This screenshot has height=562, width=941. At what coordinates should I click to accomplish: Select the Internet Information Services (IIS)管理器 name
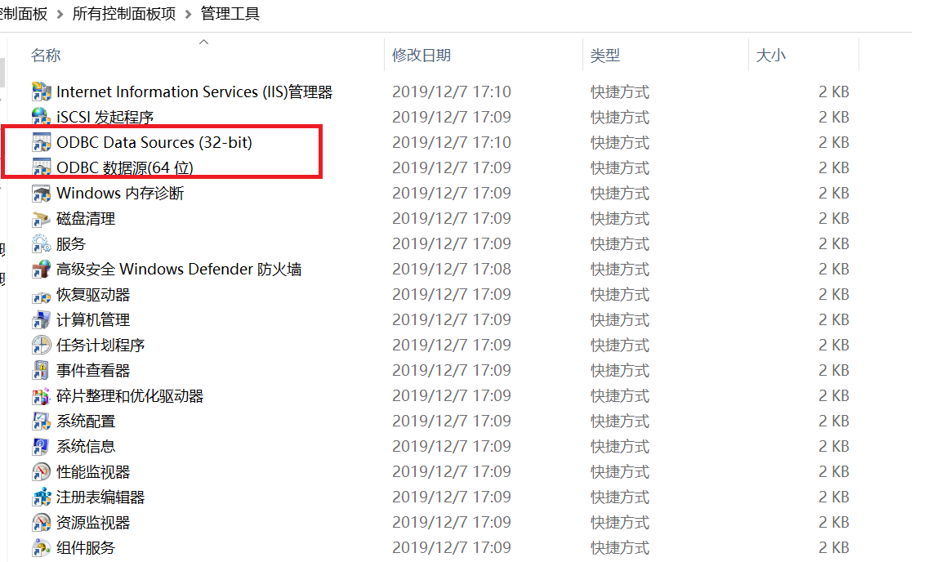pos(194,91)
